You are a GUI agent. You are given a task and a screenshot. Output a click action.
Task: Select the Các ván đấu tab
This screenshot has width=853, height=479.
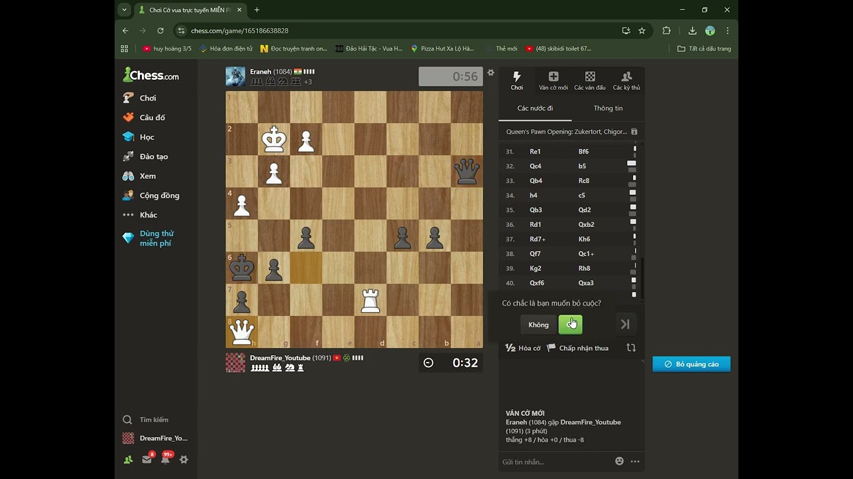(x=590, y=80)
